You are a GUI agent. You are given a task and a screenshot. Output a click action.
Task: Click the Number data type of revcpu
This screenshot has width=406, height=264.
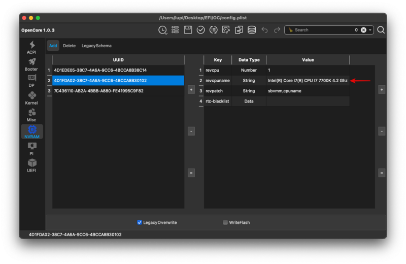249,70
